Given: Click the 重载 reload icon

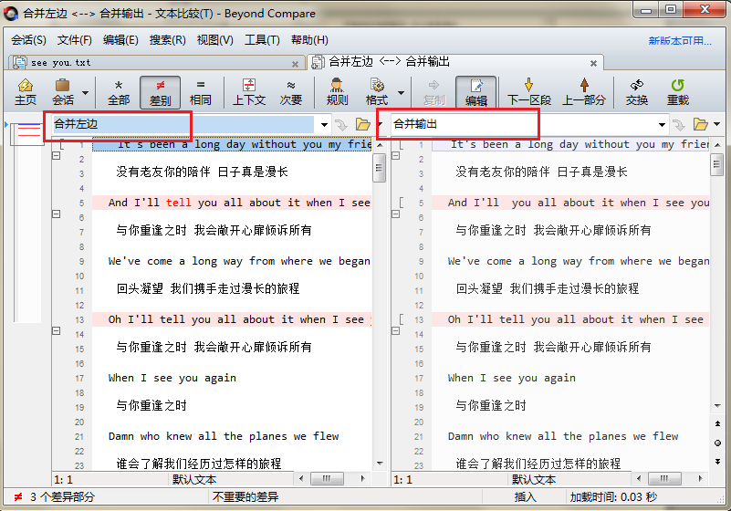Looking at the screenshot, I should click(x=677, y=92).
